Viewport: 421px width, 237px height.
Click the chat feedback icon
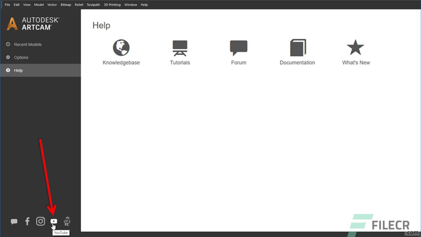(14, 221)
